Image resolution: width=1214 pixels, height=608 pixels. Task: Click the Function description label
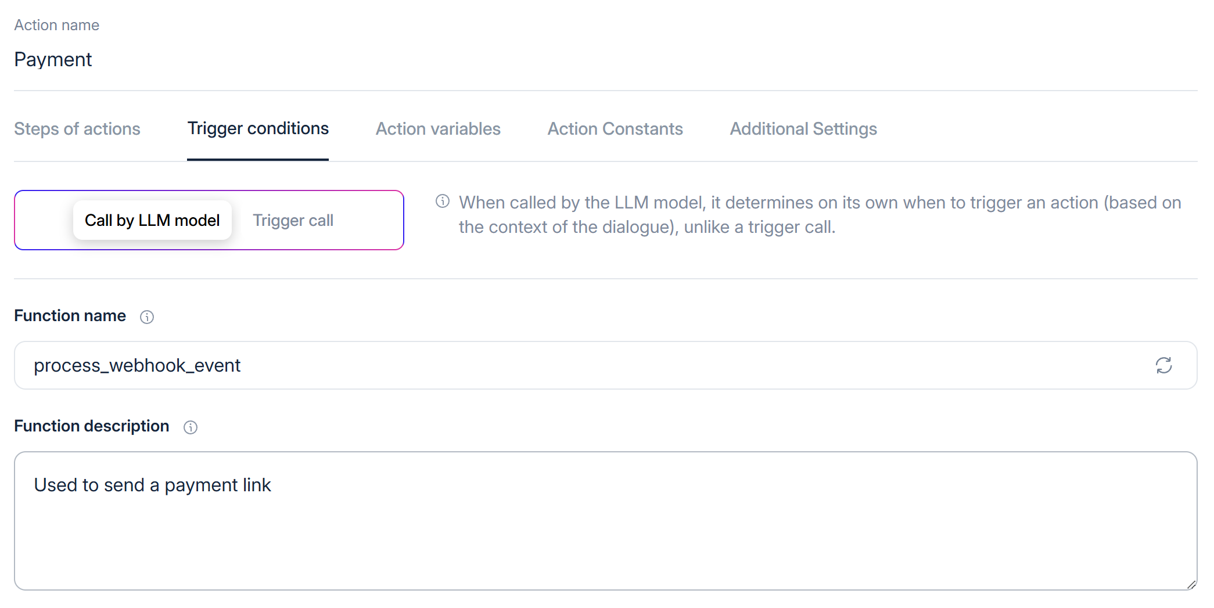point(92,426)
